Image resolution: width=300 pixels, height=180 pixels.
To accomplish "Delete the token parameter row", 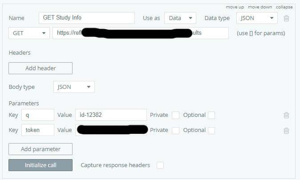I will (286, 130).
